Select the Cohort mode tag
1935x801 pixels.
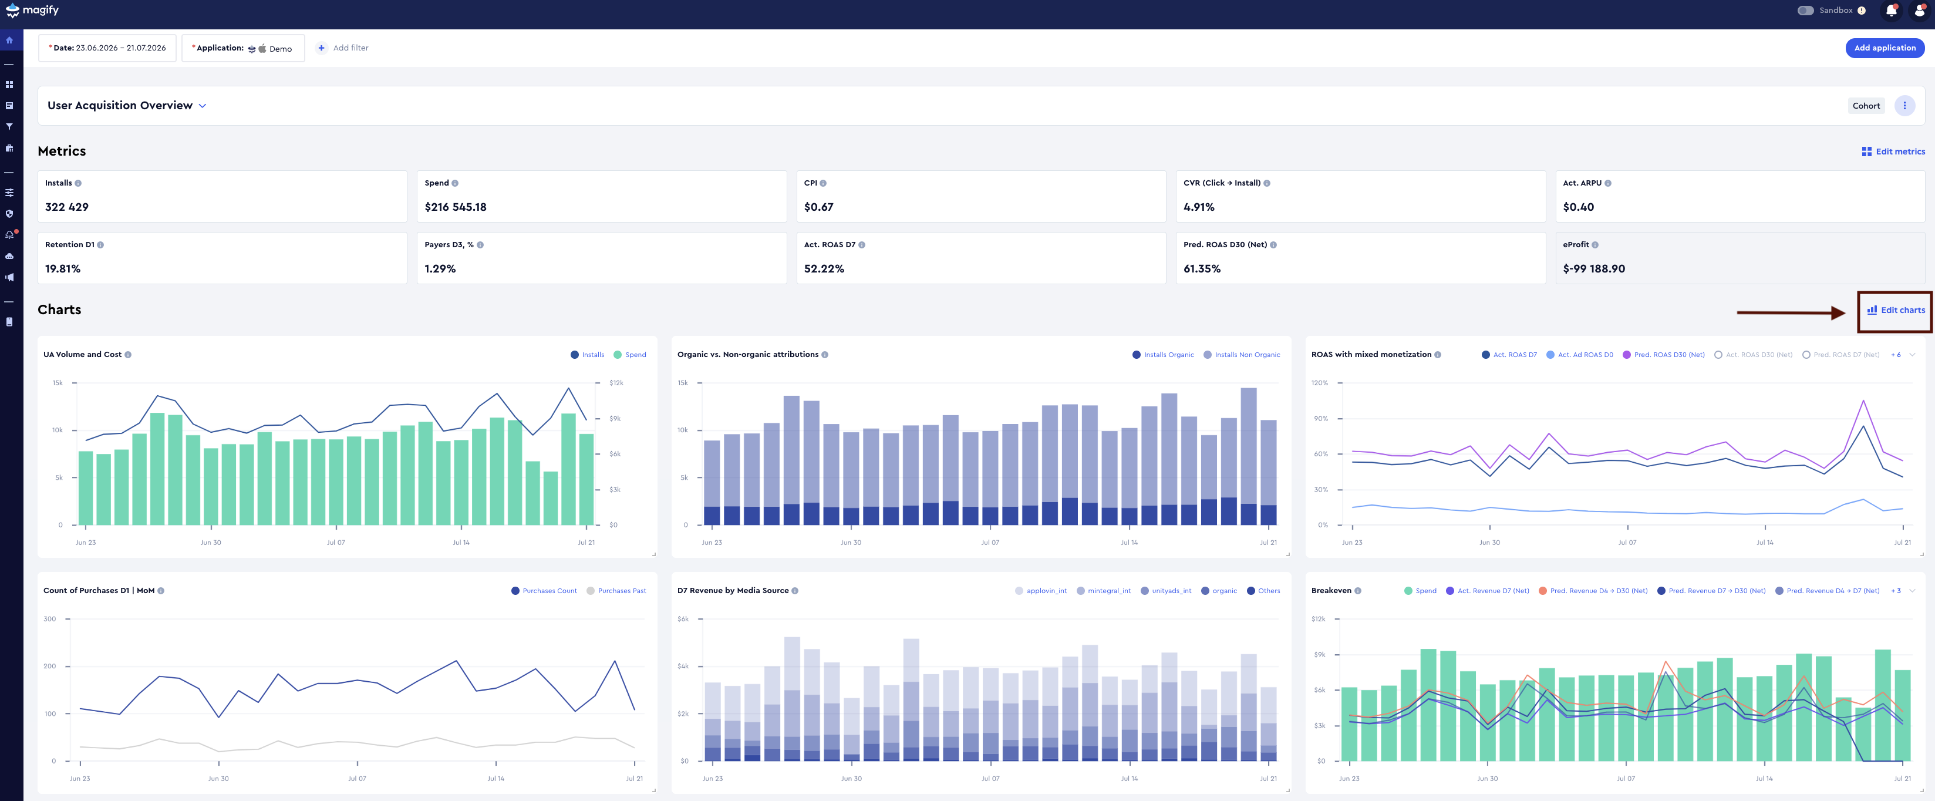1866,106
